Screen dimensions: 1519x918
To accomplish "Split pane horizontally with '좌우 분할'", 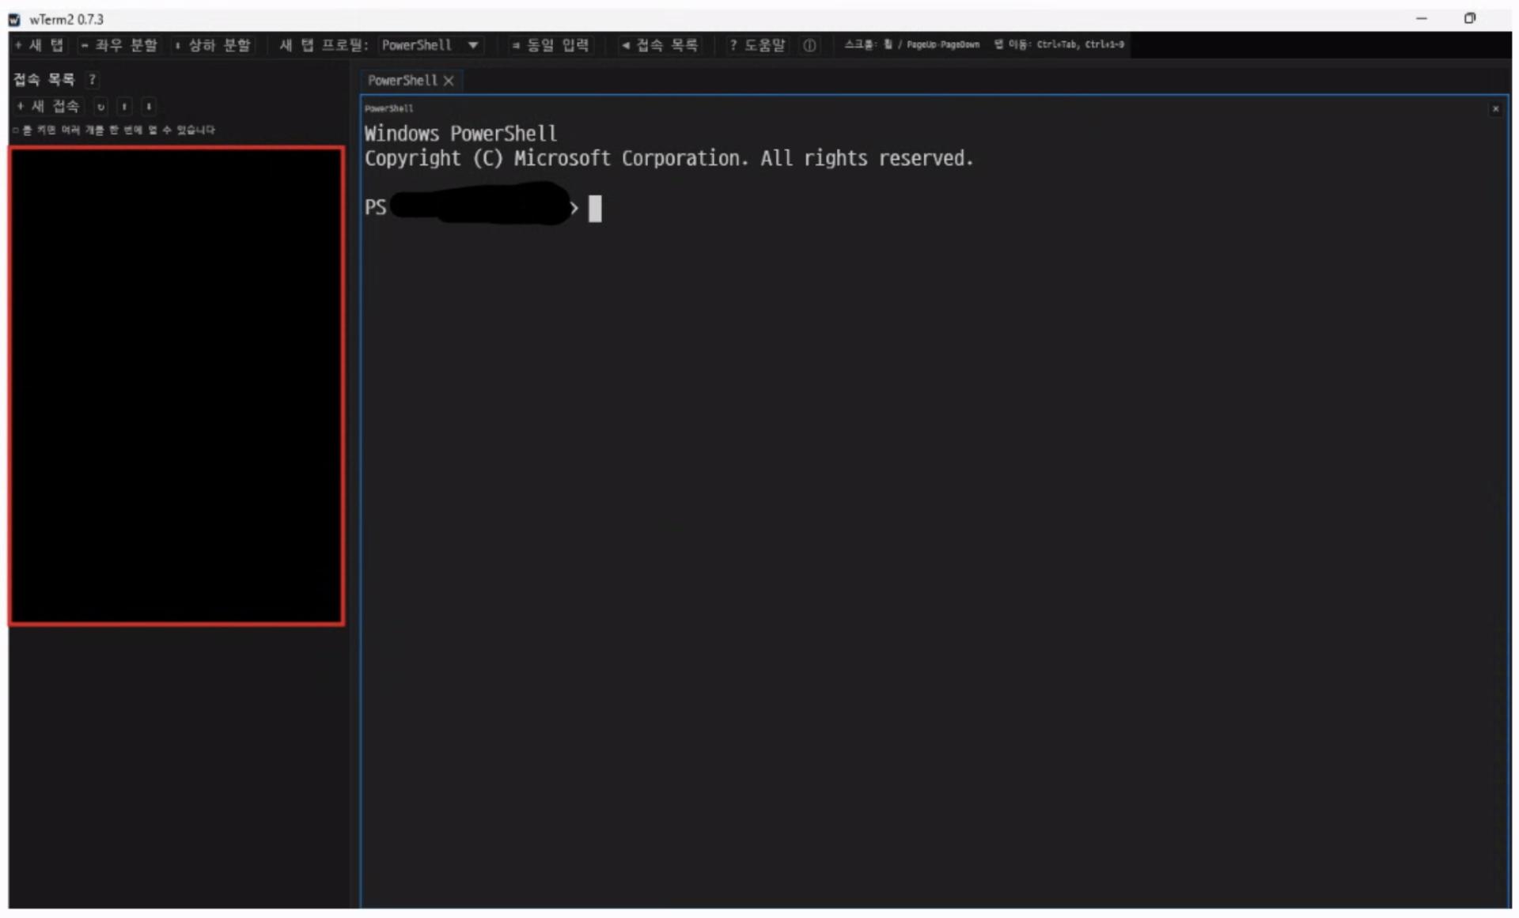I will tap(119, 45).
